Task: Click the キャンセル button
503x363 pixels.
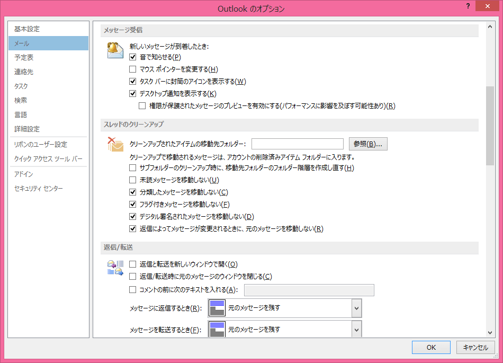Action: pyautogui.click(x=475, y=347)
